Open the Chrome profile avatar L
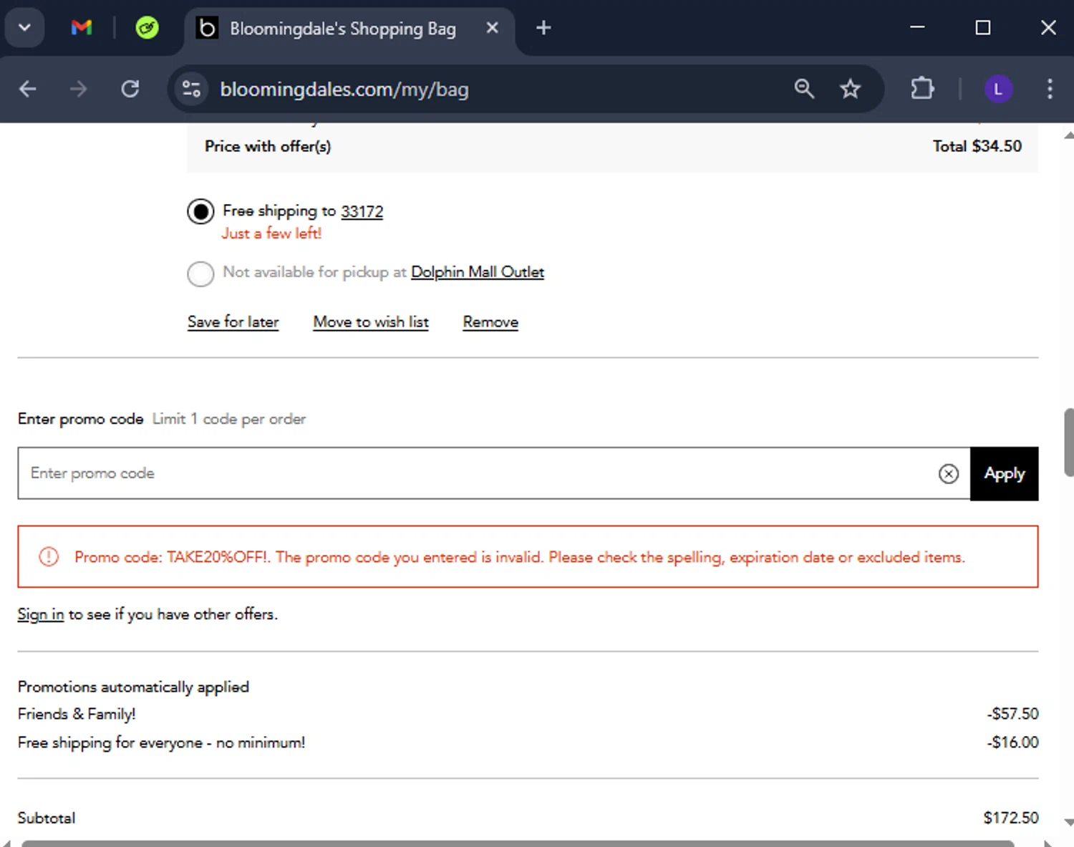This screenshot has width=1074, height=847. (998, 89)
